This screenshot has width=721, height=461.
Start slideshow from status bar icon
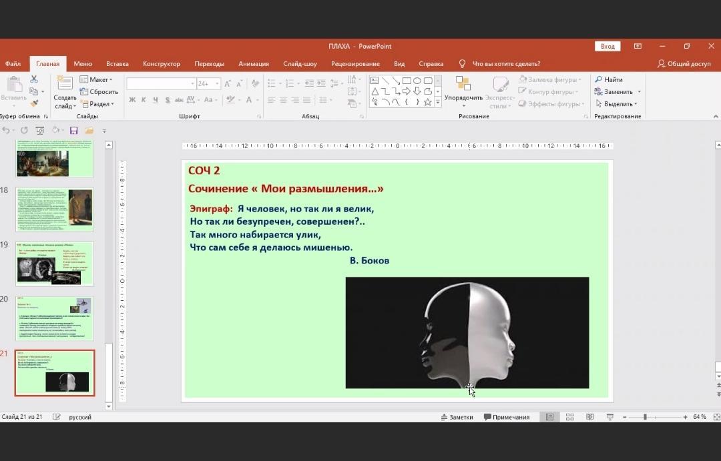(610, 417)
